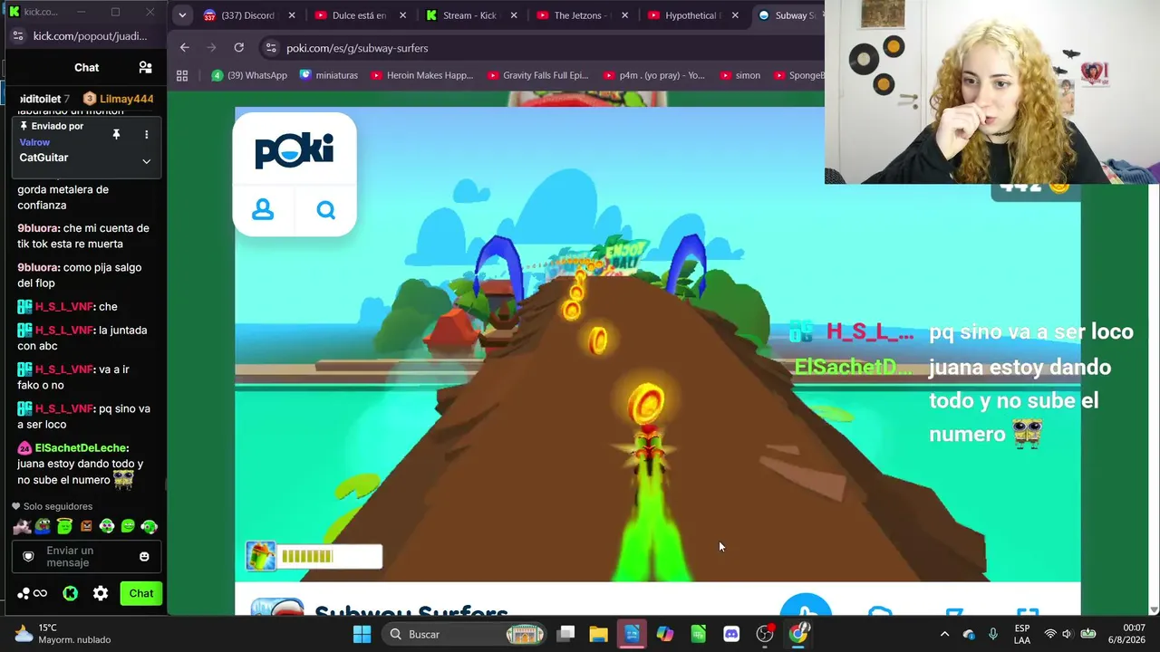Reload the Poki page

(239, 47)
